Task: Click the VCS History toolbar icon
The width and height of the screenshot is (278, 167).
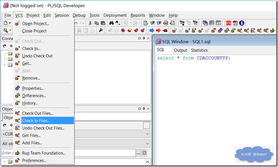Action: (x=233, y=31)
